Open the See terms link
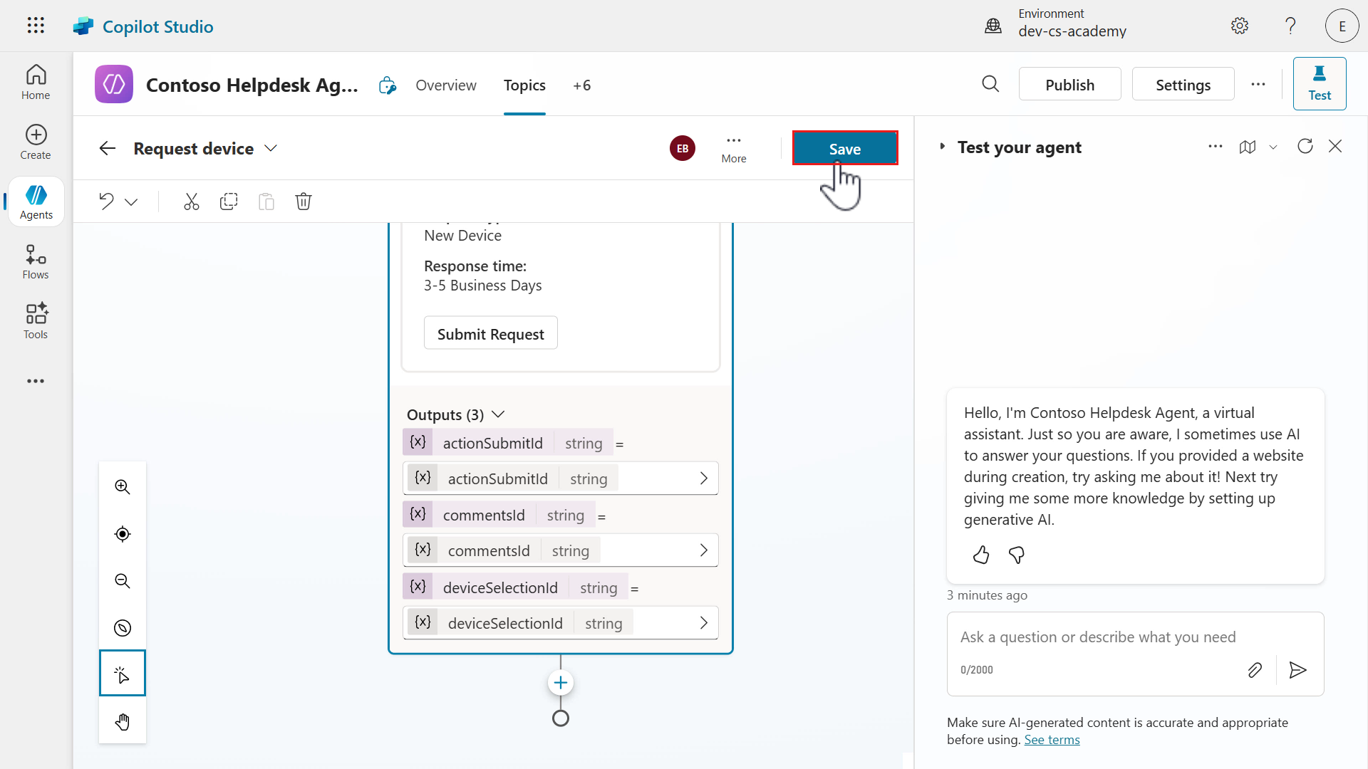The height and width of the screenshot is (769, 1368). 1052,740
